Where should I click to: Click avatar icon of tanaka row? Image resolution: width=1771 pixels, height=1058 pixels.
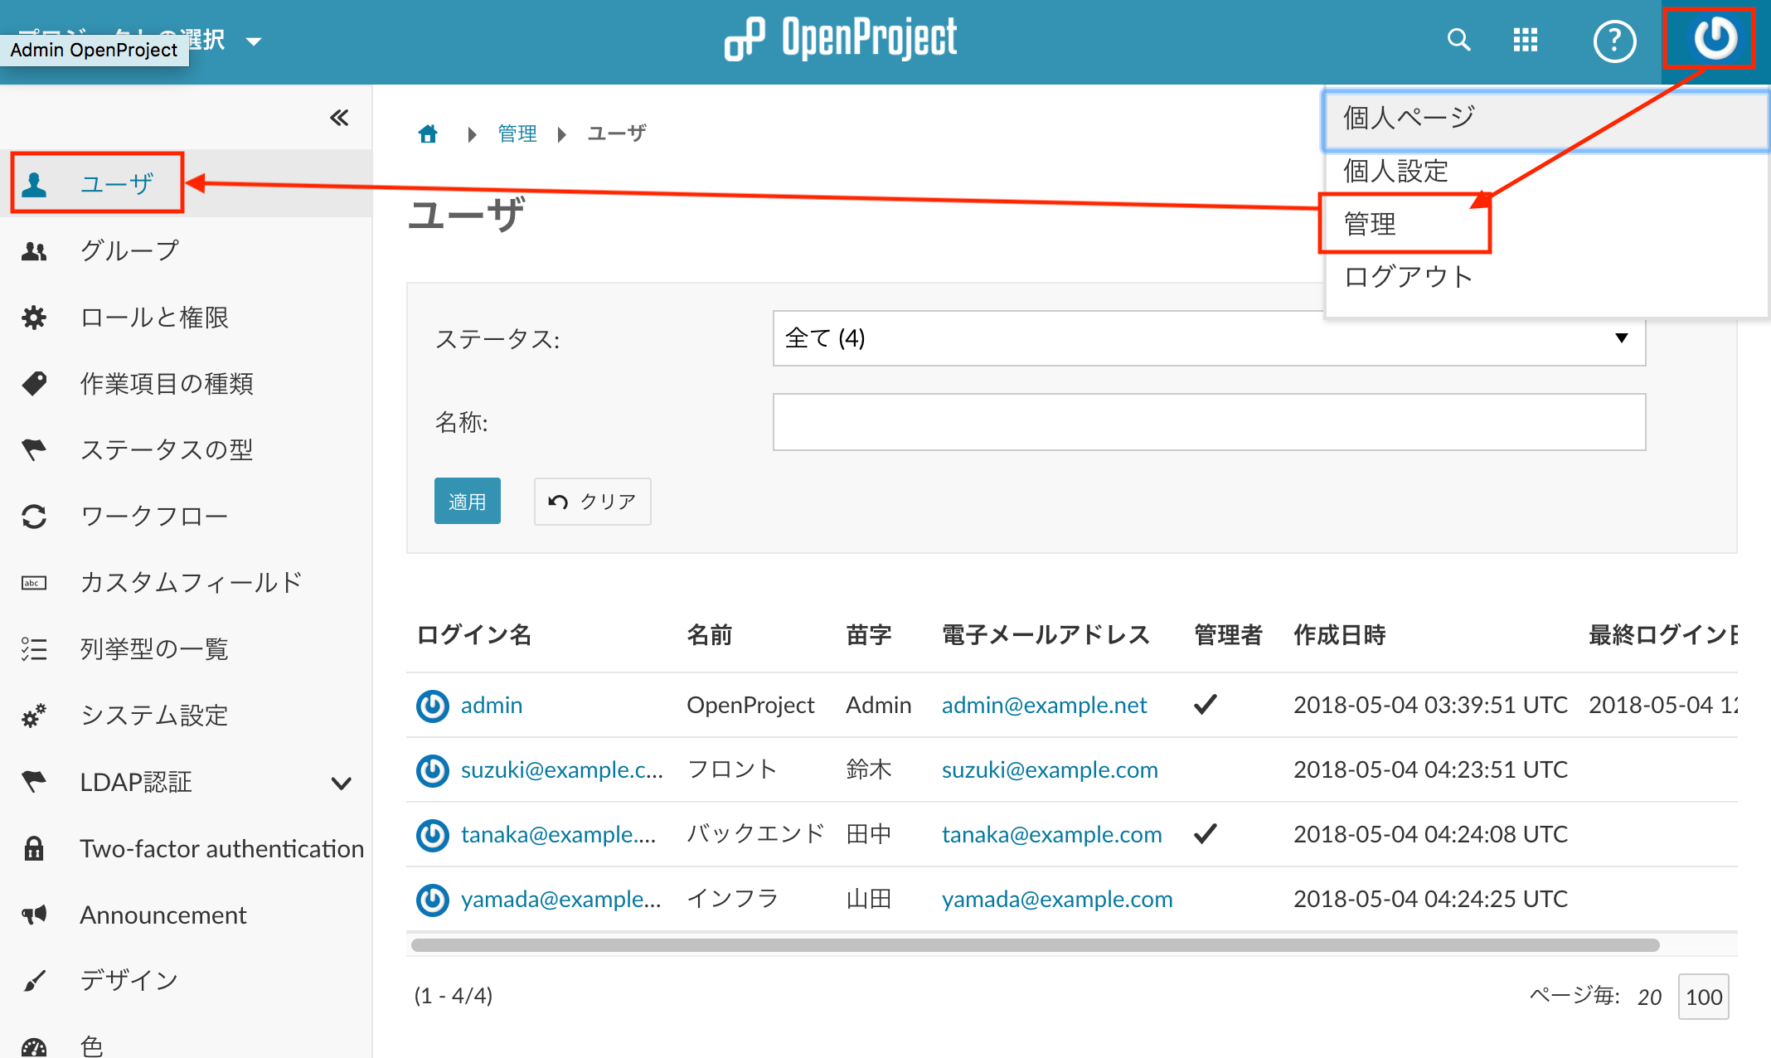pos(432,835)
